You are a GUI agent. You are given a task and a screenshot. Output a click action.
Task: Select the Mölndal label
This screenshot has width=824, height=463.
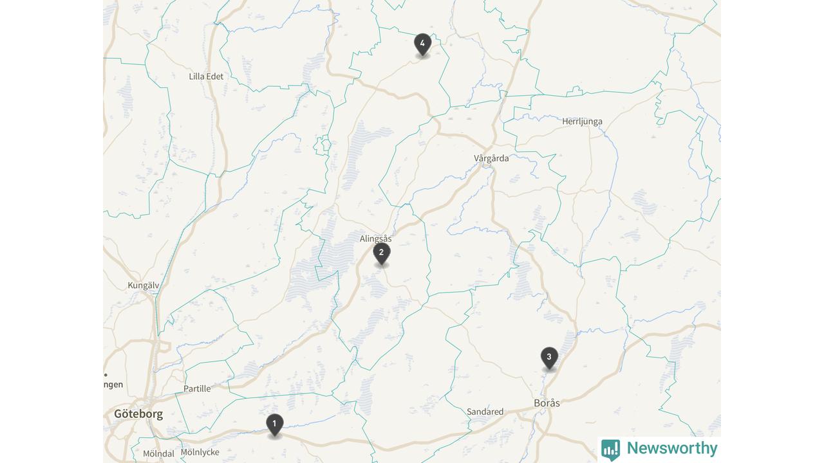coord(158,453)
